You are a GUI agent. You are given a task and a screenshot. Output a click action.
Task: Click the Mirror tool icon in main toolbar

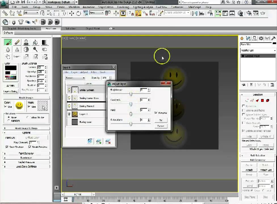[x=194, y=13]
